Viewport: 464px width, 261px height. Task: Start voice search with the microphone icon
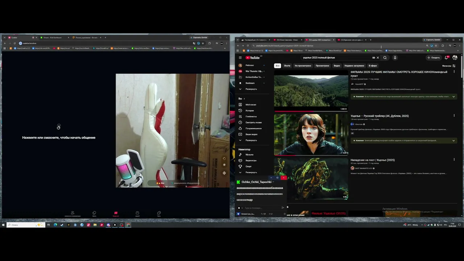395,58
